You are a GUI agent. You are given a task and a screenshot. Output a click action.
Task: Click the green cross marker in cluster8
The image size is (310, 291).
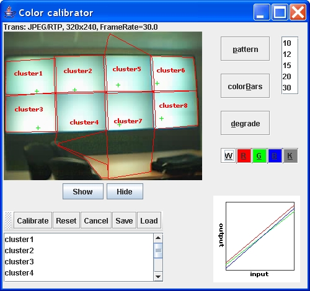coord(161,118)
